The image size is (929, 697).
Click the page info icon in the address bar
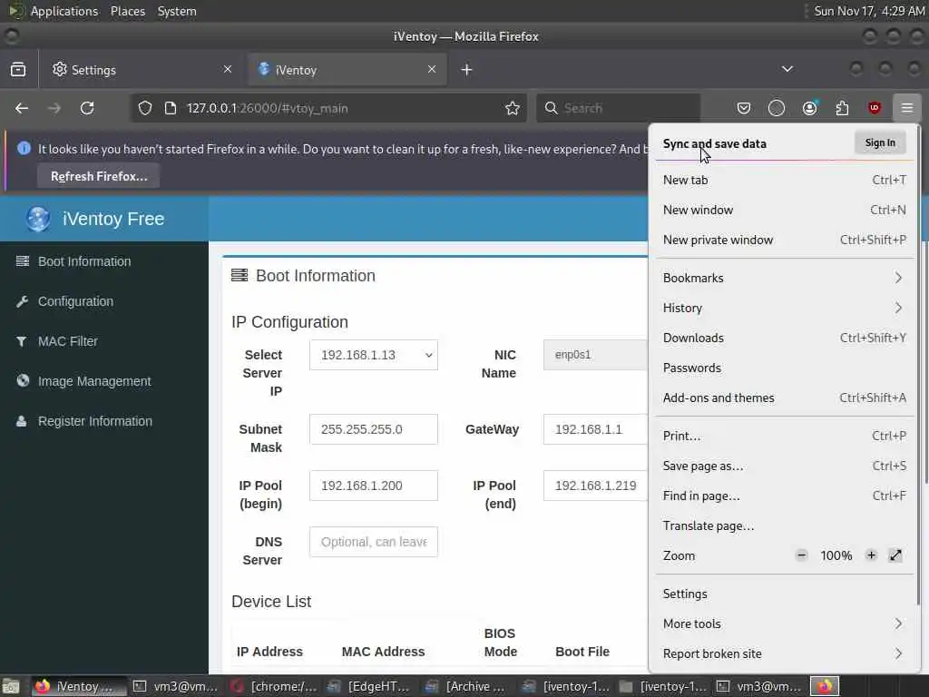coord(171,108)
